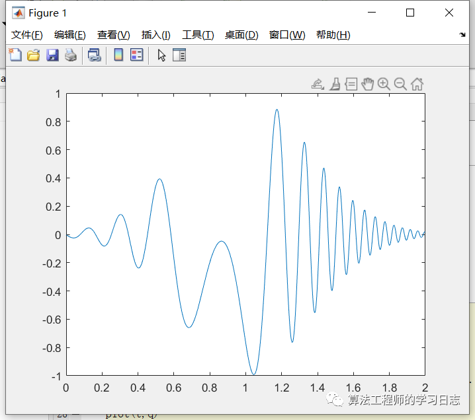
Task: Open the 帮助(H) menu
Action: tap(333, 35)
